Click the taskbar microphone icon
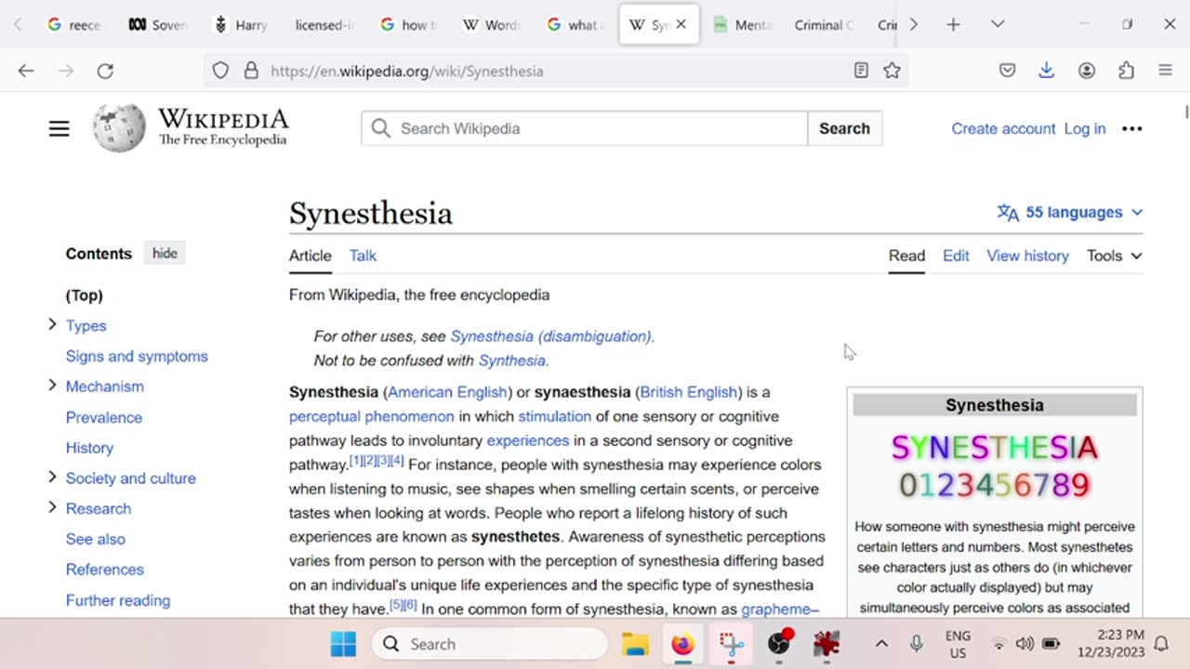 [917, 644]
